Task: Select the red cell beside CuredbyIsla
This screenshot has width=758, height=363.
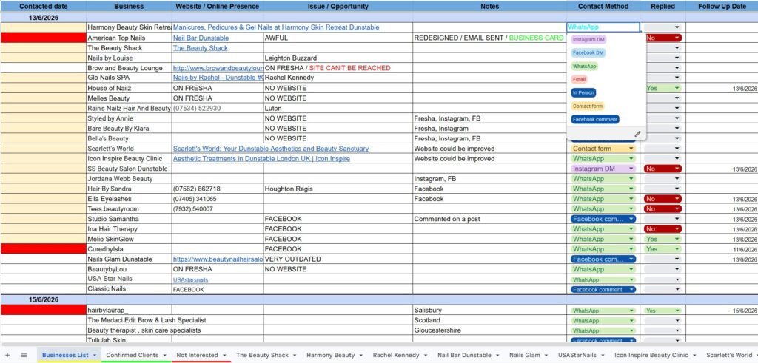Action: [43, 249]
